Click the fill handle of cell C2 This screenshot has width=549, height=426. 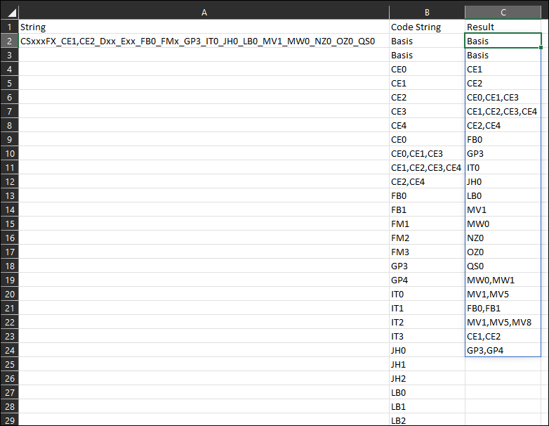tap(541, 48)
